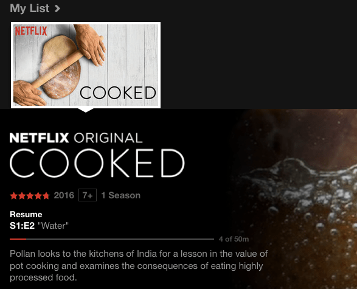Click the chevron arrow beside My List
This screenshot has height=289, width=357.
57,9
